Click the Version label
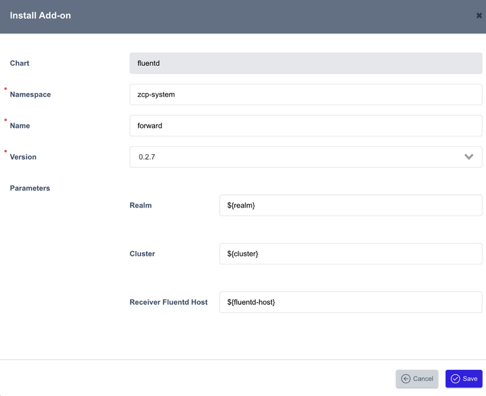The height and width of the screenshot is (396, 486). tap(23, 157)
